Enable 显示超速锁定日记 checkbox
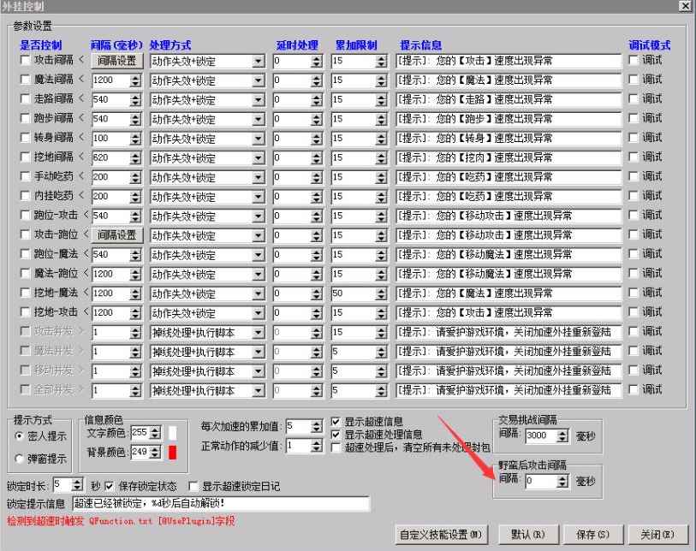The height and width of the screenshot is (551, 696). [193, 487]
